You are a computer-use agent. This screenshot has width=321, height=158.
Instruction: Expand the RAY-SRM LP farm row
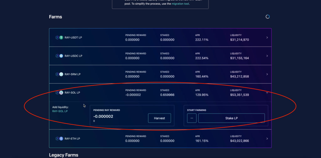267,74
